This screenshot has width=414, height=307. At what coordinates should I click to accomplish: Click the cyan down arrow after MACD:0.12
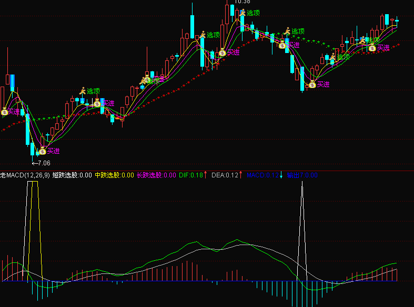pyautogui.click(x=281, y=175)
